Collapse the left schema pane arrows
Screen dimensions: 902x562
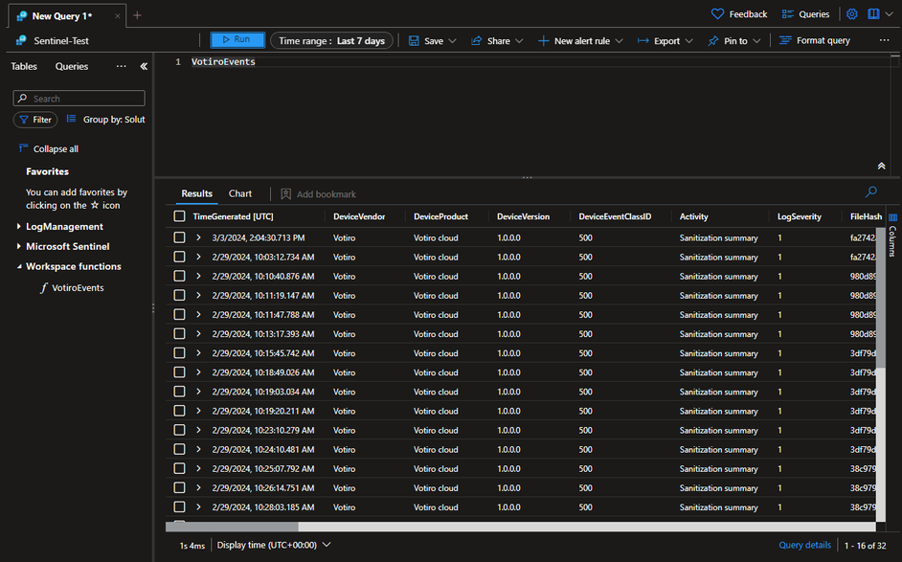144,66
